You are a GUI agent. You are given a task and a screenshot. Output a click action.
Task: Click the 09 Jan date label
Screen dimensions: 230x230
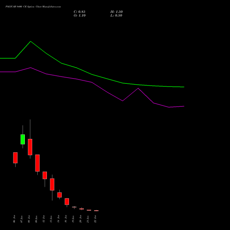(36, 219)
